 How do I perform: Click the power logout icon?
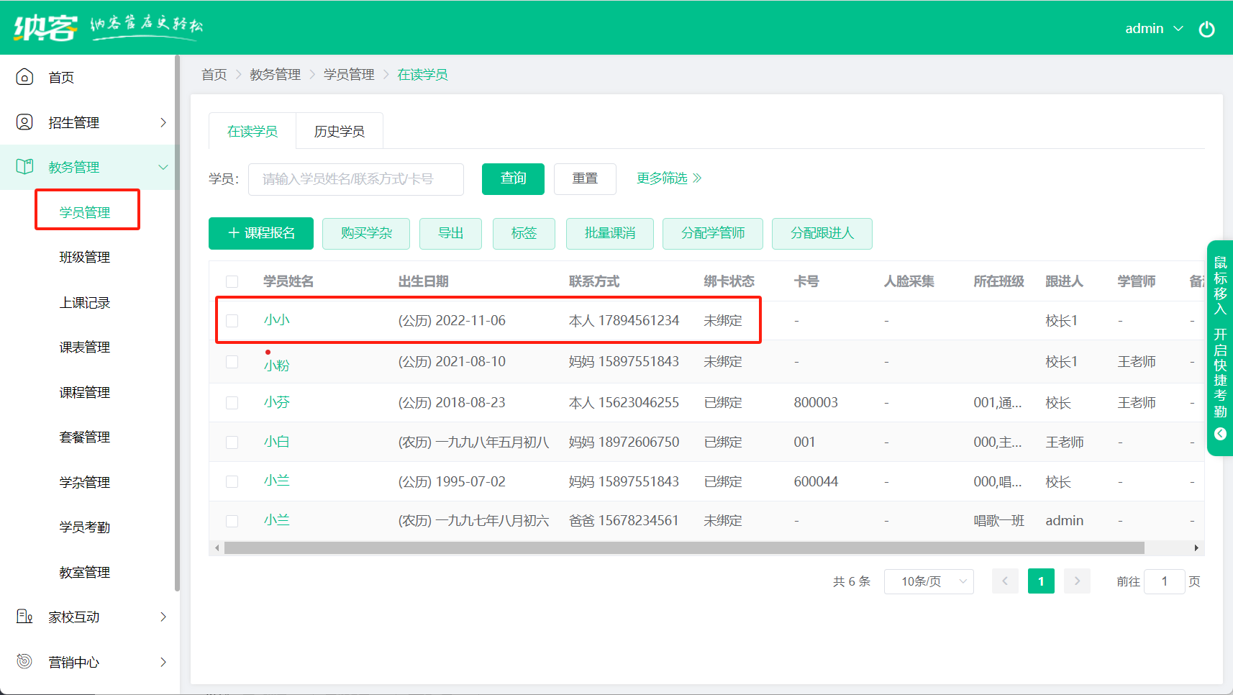(1206, 29)
